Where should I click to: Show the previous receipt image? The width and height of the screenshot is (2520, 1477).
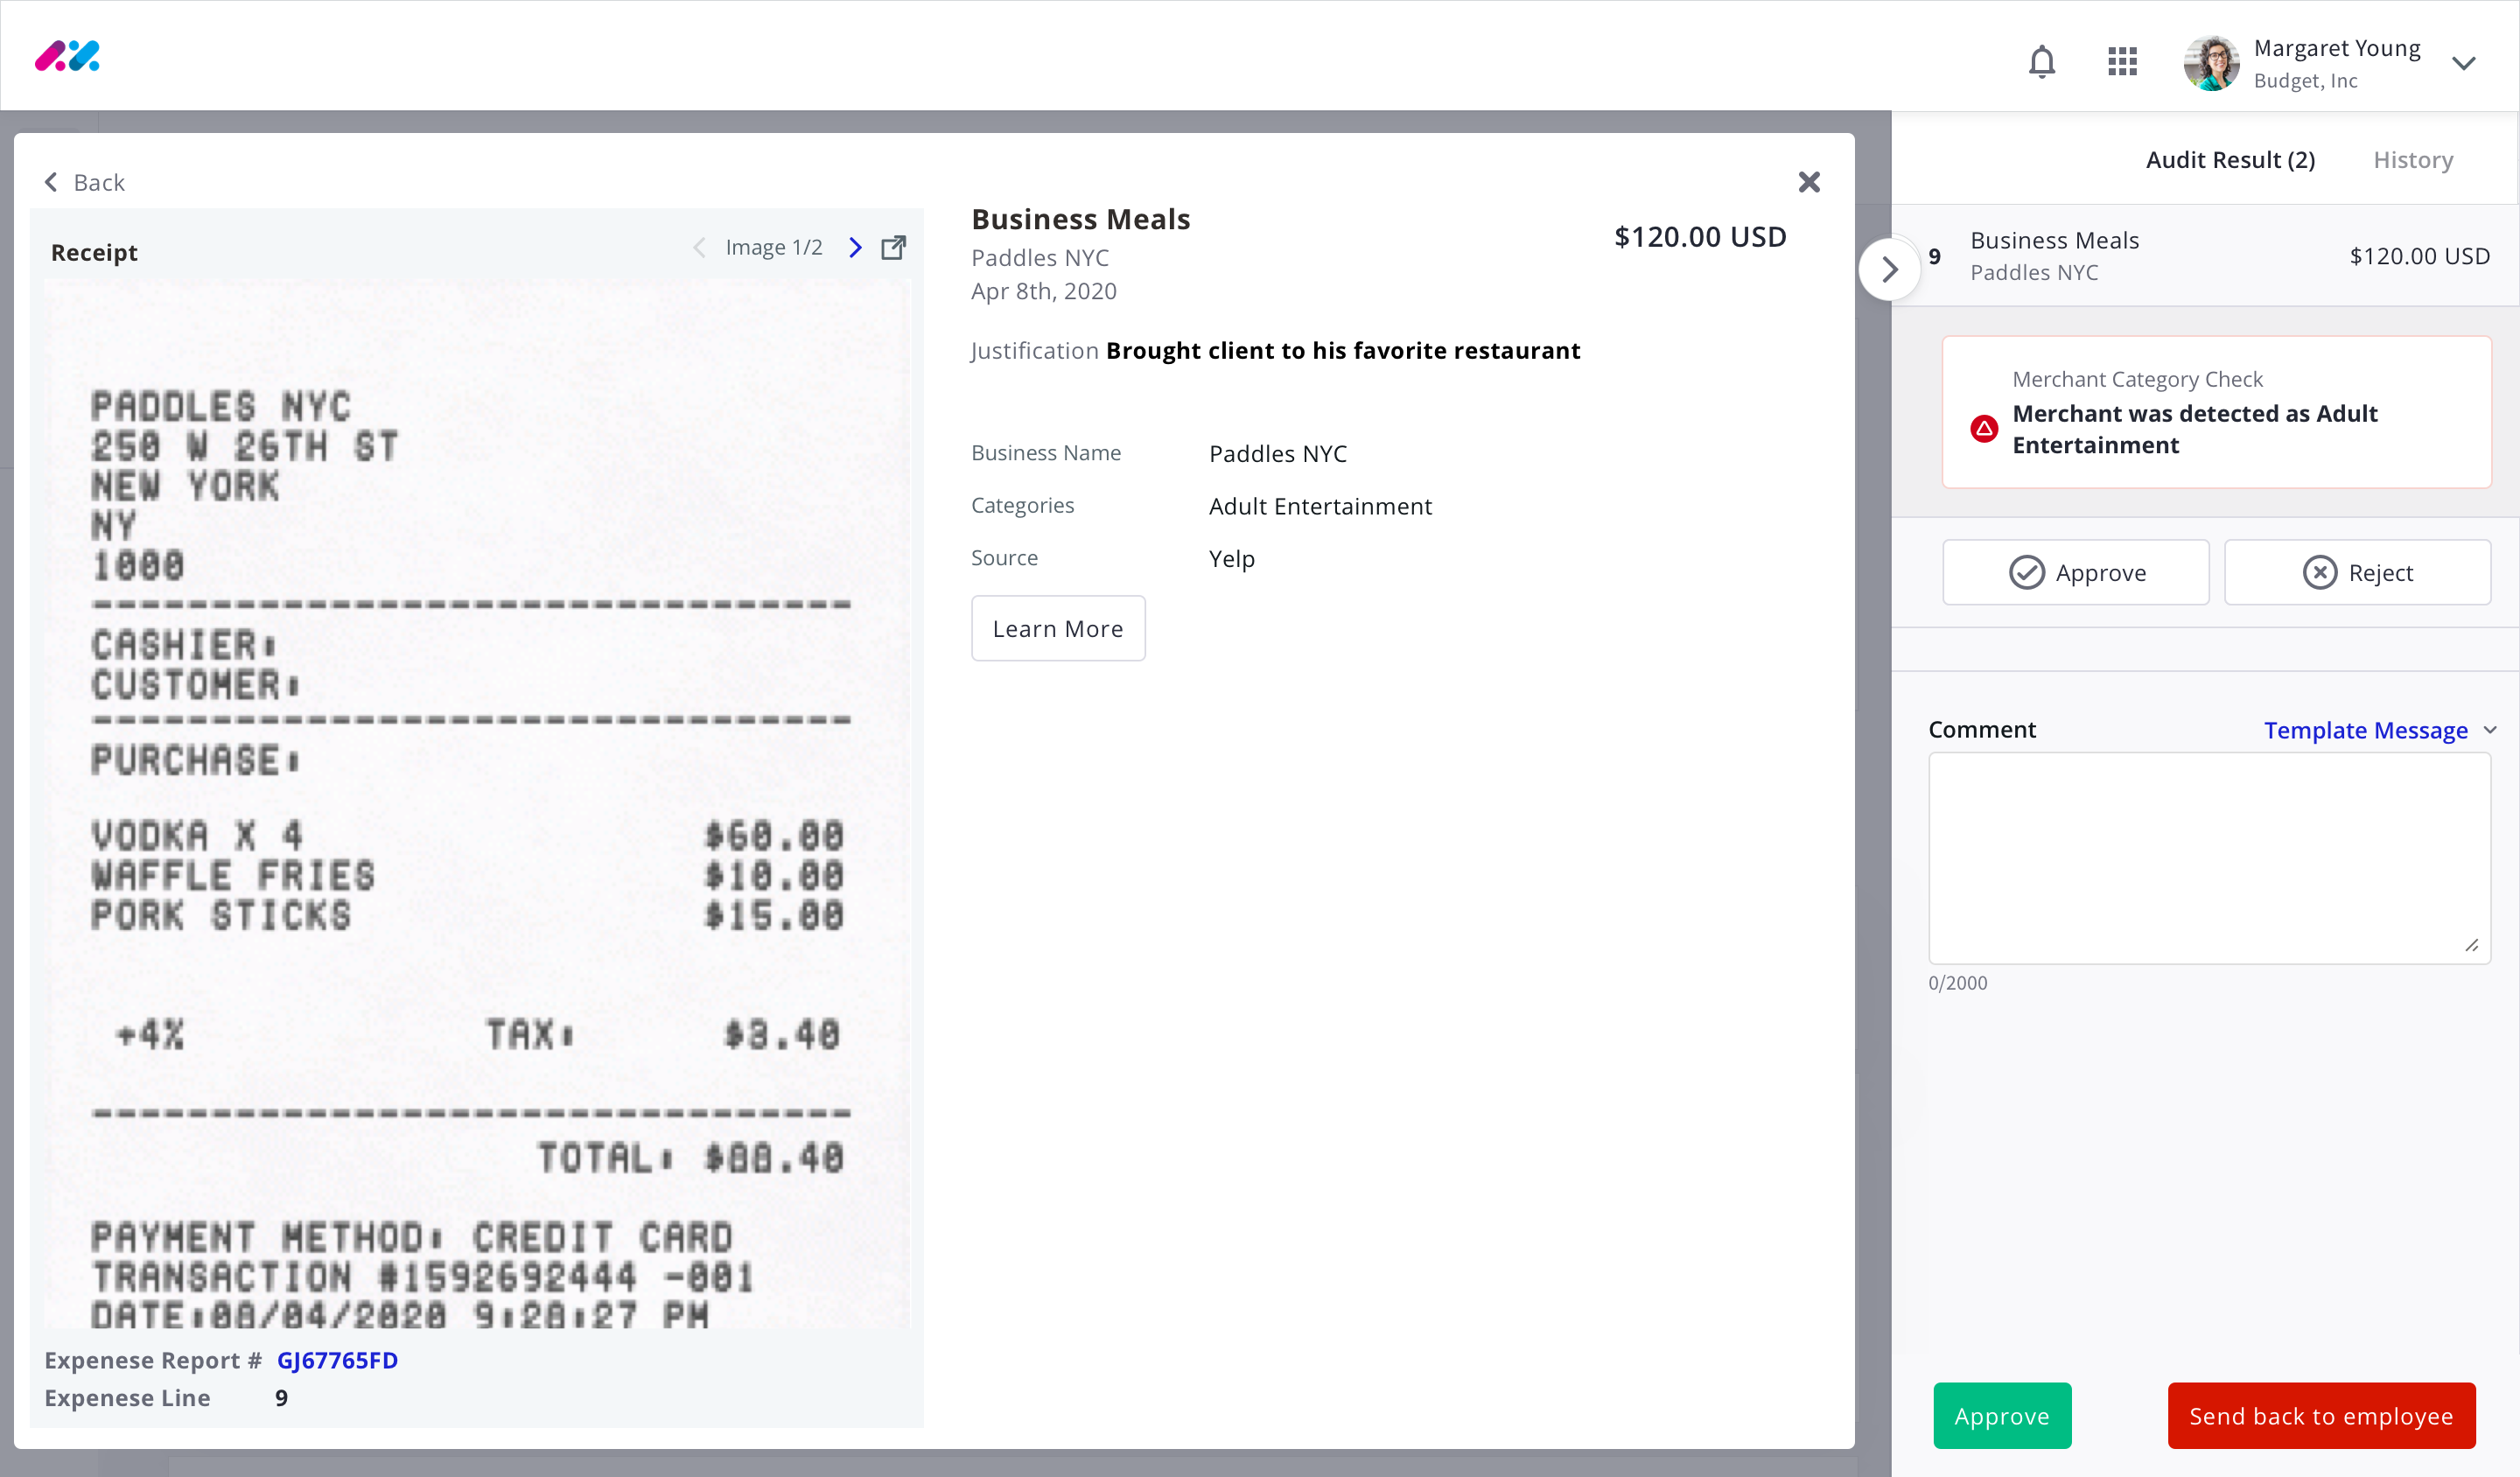[699, 248]
